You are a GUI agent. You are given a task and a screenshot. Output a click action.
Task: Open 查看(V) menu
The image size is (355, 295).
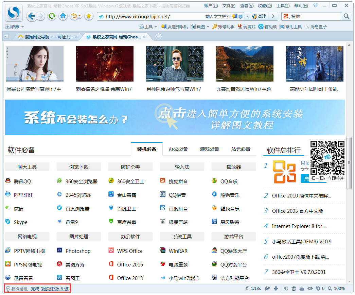[x=247, y=6]
